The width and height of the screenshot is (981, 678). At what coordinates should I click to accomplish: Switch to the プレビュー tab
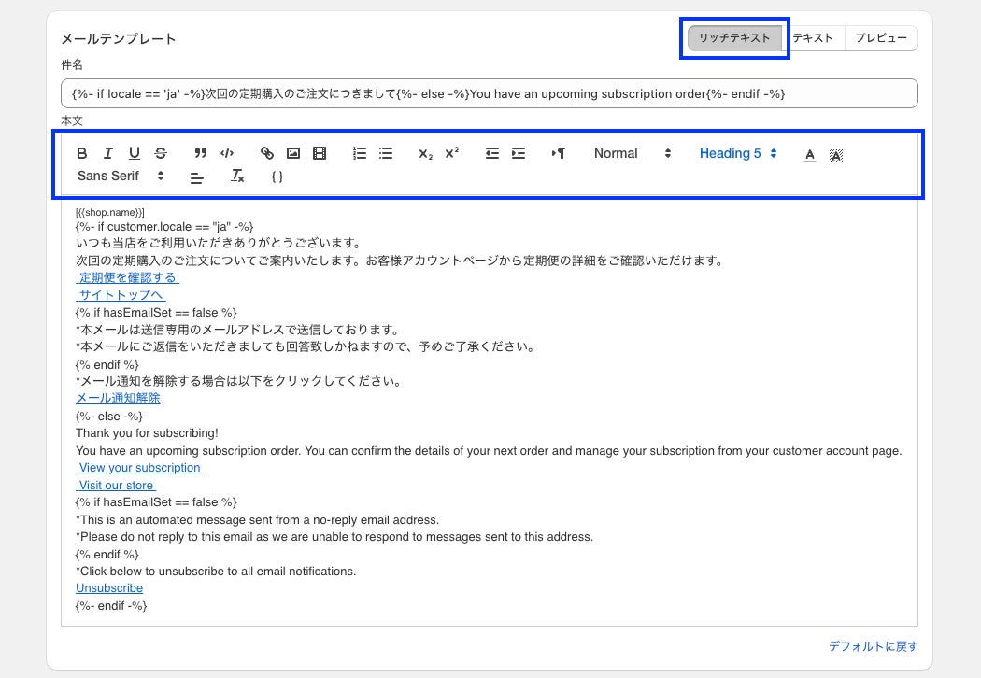[x=881, y=38]
